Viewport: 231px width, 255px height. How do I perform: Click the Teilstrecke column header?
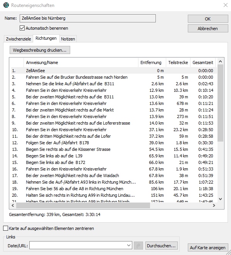click(x=178, y=62)
